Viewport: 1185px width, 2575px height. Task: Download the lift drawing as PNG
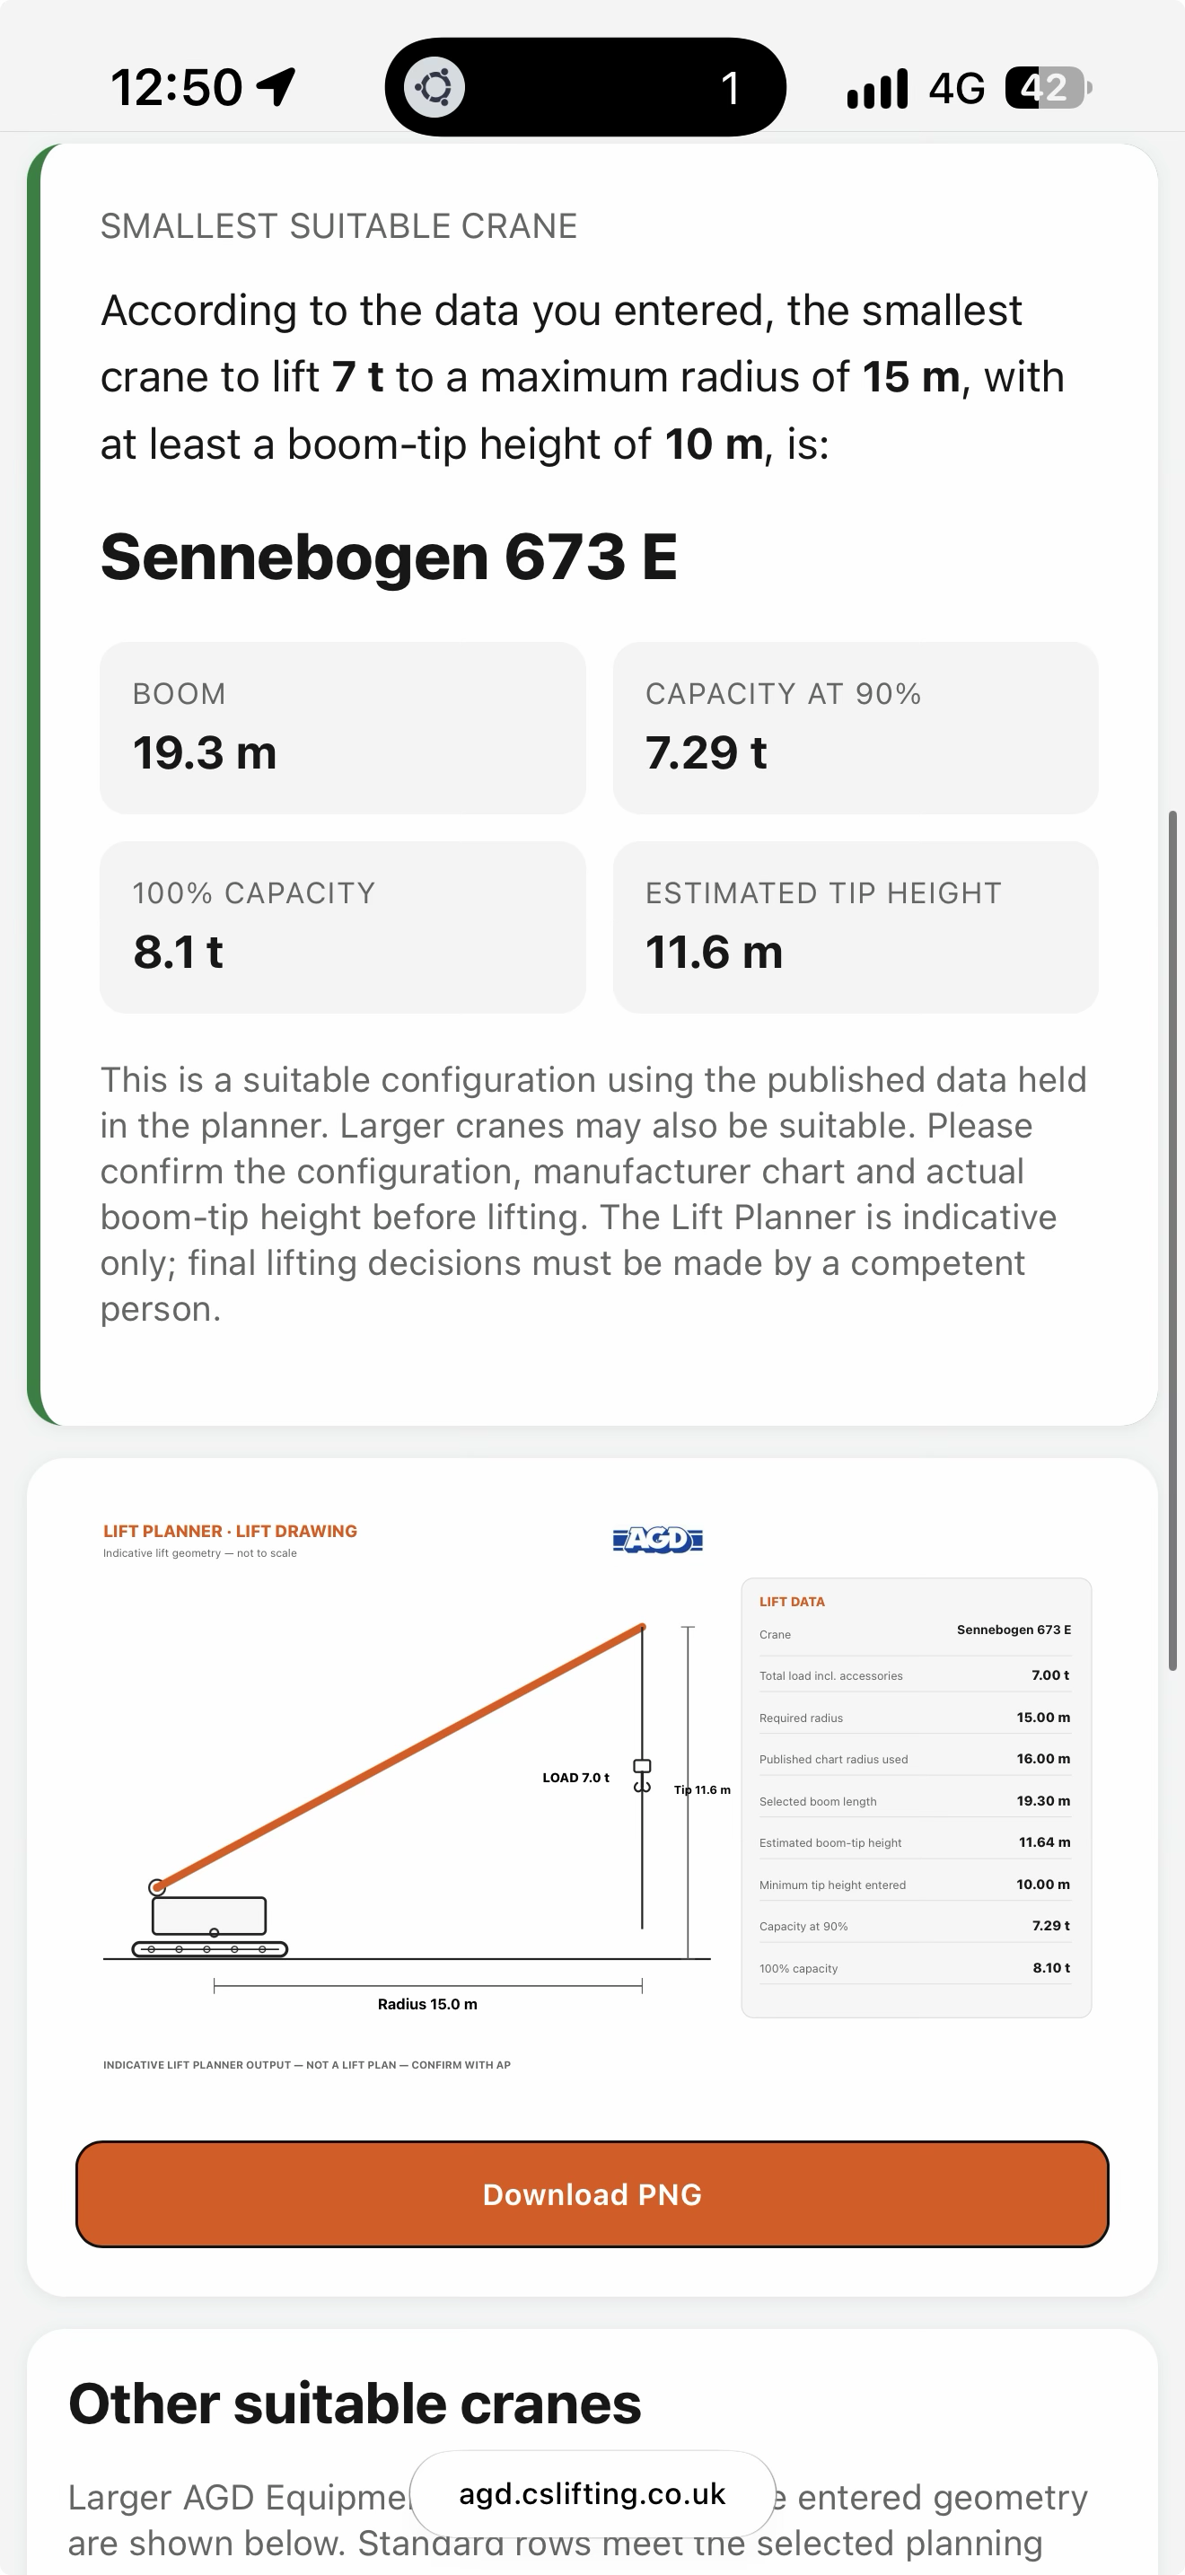click(x=592, y=2194)
